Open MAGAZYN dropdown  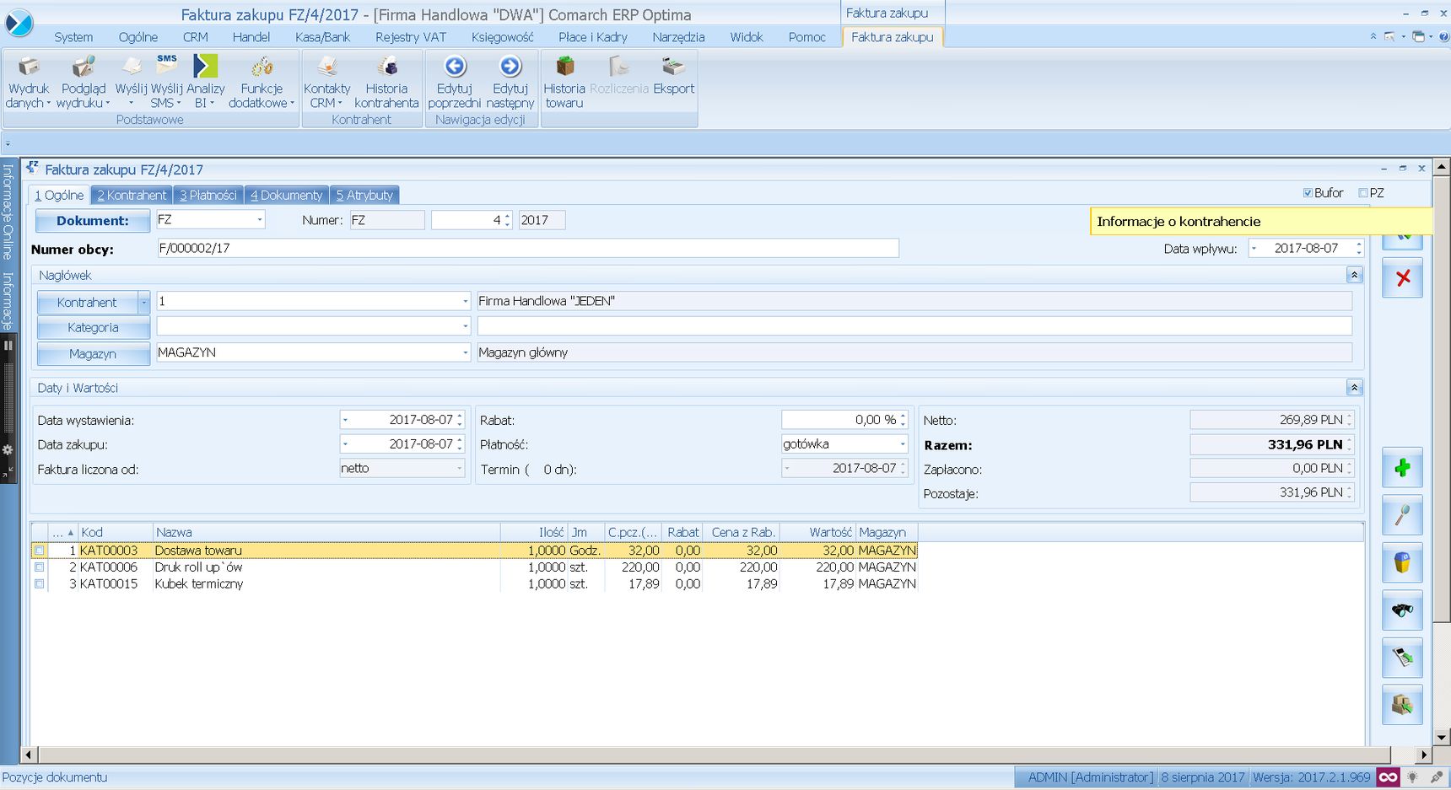pyautogui.click(x=465, y=352)
